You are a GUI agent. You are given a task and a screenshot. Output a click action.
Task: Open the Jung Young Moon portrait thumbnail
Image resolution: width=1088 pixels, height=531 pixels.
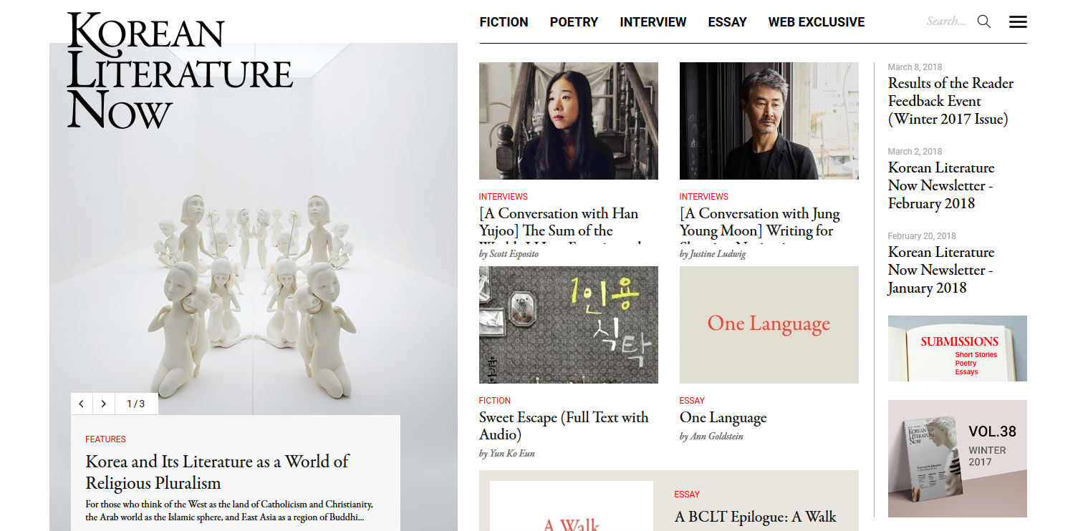point(769,120)
